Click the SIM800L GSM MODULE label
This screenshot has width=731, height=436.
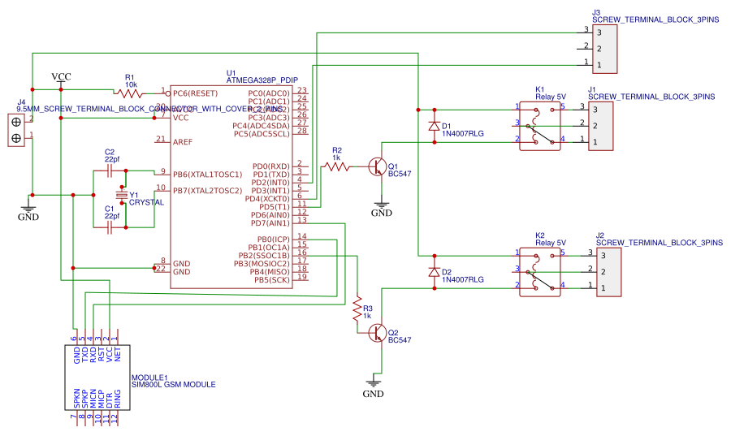coord(174,385)
